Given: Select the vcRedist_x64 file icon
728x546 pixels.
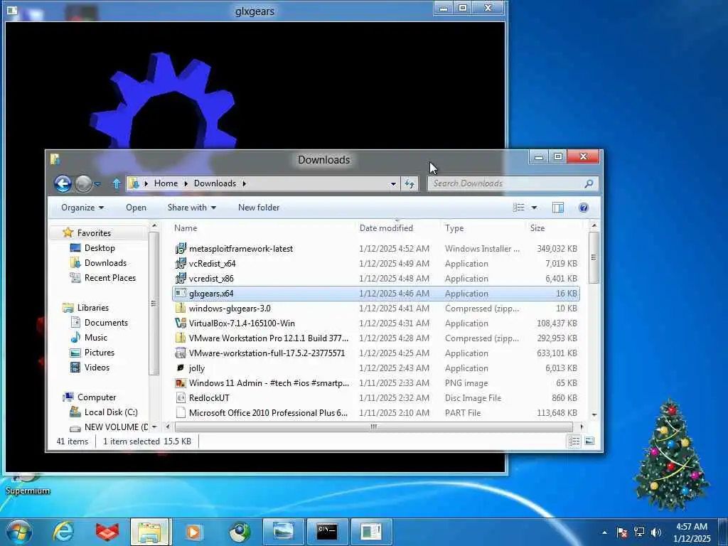Looking at the screenshot, I should pos(181,263).
